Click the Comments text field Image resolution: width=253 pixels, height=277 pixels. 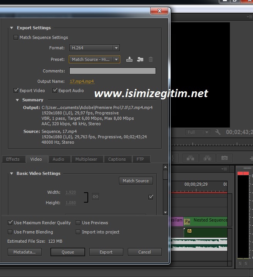[x=112, y=71]
